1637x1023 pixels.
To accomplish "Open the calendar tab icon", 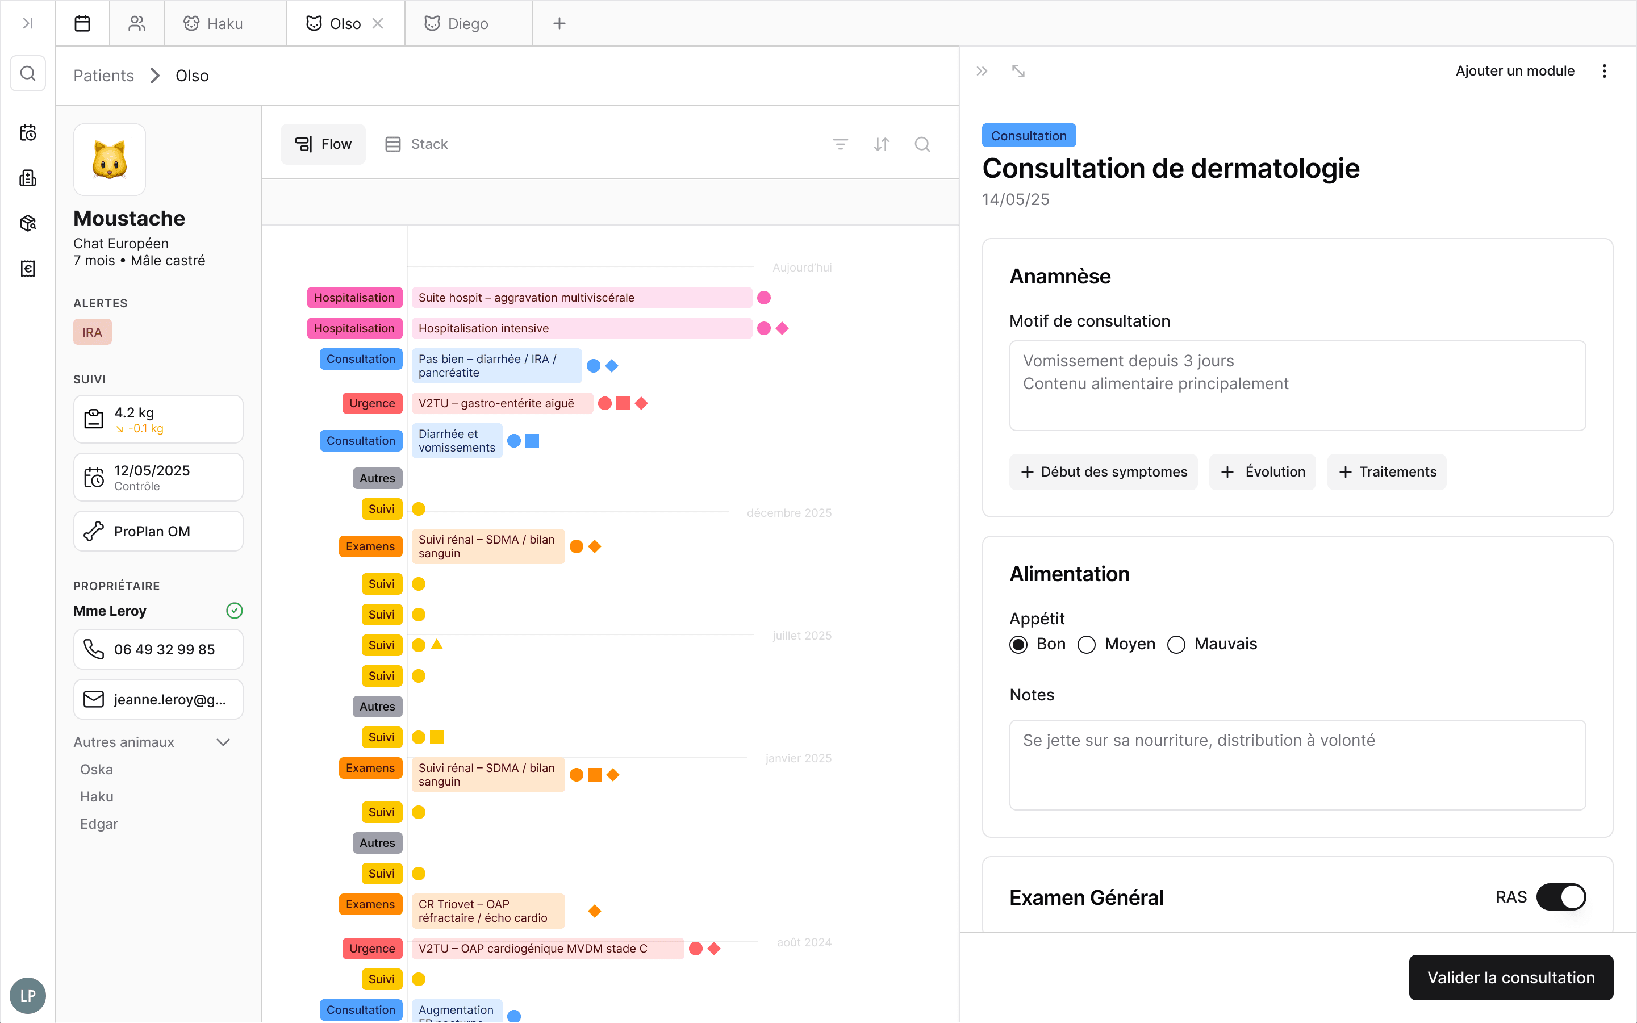I will (82, 24).
